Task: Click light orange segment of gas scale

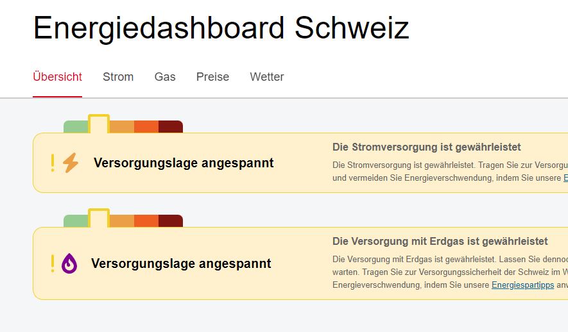Action: click(122, 221)
